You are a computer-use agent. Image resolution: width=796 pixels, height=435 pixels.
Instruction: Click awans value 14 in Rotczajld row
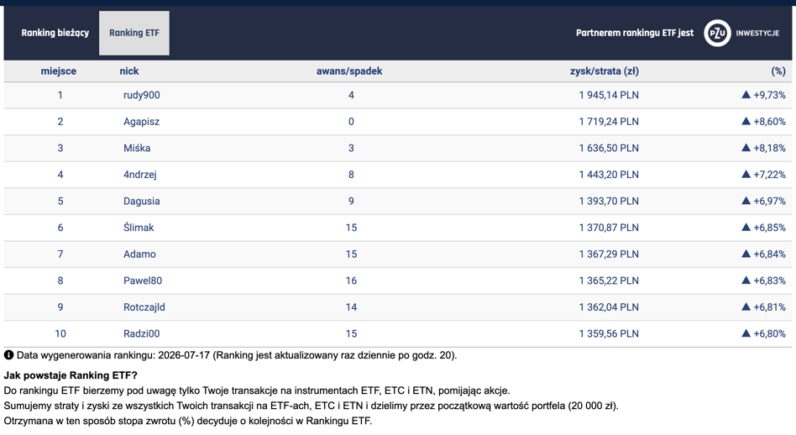351,307
